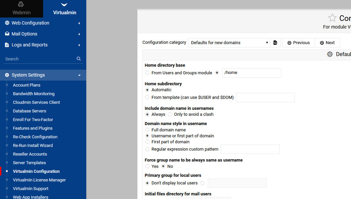Image resolution: width=351 pixels, height=199 pixels.
Task: Open Server Templates
Action: click(x=29, y=163)
